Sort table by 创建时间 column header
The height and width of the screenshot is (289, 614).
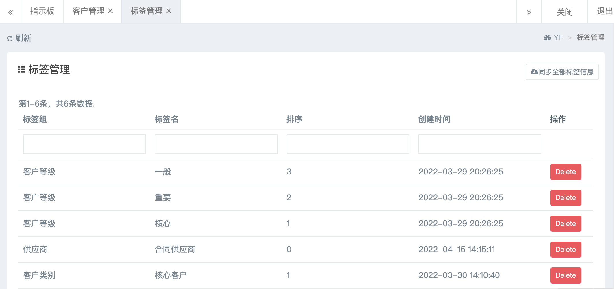pyautogui.click(x=434, y=119)
